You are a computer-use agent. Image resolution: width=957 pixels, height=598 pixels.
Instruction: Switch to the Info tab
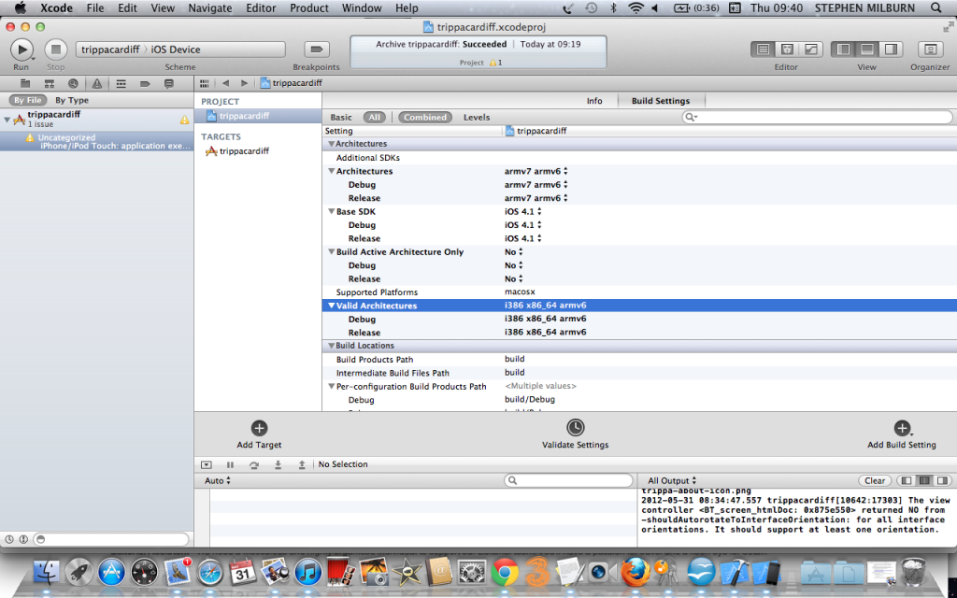594,101
